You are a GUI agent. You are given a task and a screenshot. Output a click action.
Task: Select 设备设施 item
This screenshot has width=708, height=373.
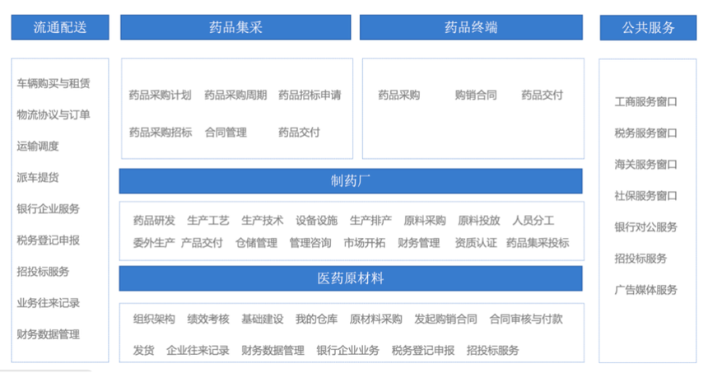(x=316, y=221)
